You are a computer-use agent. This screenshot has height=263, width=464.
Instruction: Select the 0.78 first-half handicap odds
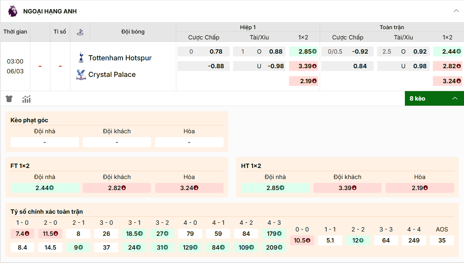[x=203, y=51]
